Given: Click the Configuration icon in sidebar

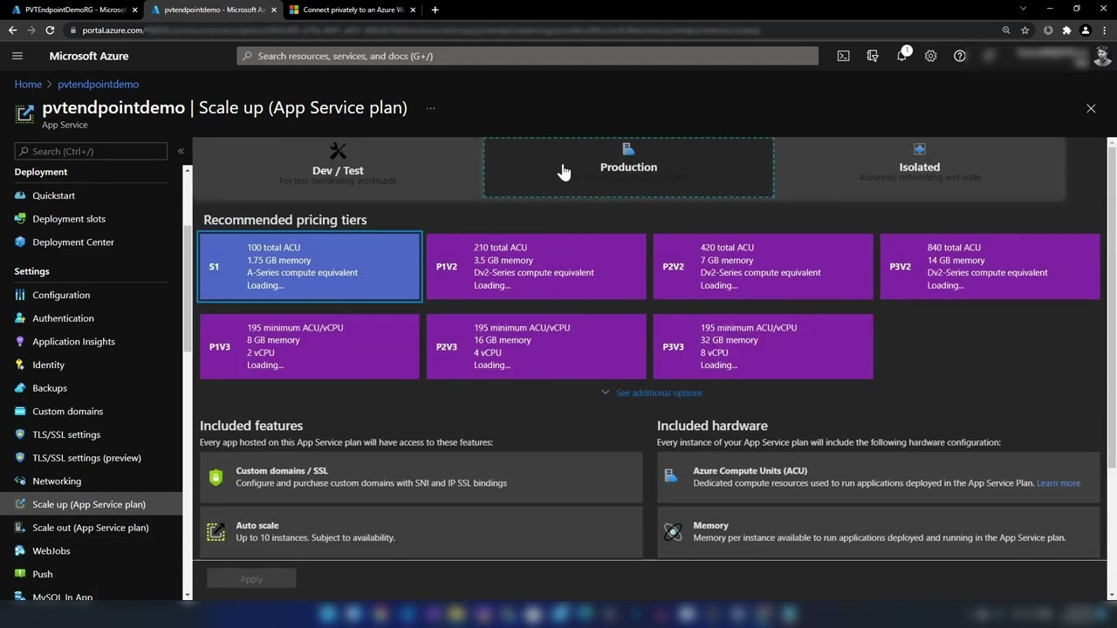Looking at the screenshot, I should tap(21, 295).
